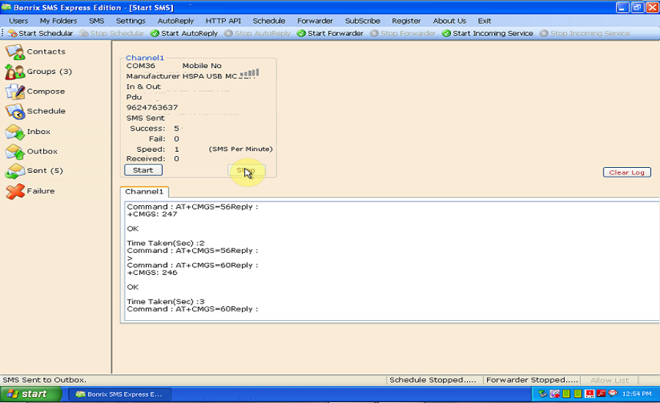660x403 pixels.
Task: Click the Compose pencil icon
Action: [15, 92]
